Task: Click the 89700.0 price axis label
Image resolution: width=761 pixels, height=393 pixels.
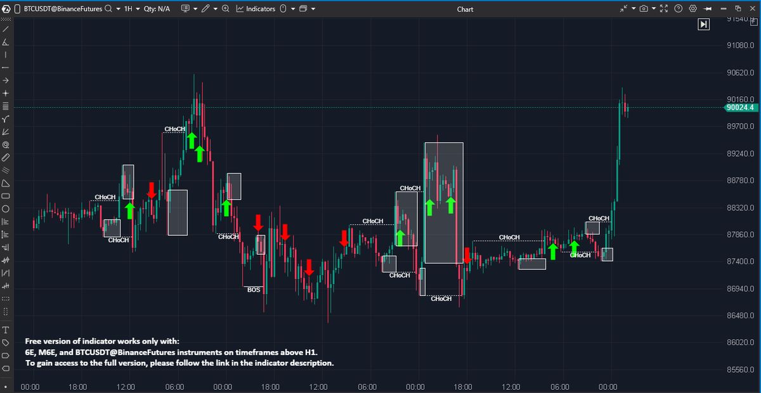Action: click(740, 127)
